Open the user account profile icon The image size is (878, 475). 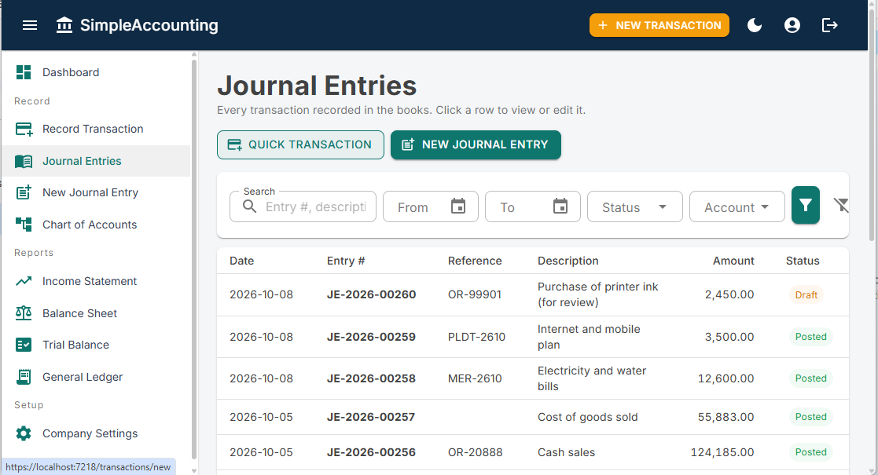(792, 25)
